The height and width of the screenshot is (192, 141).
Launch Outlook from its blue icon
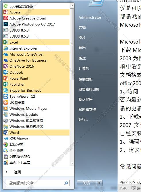6,72
